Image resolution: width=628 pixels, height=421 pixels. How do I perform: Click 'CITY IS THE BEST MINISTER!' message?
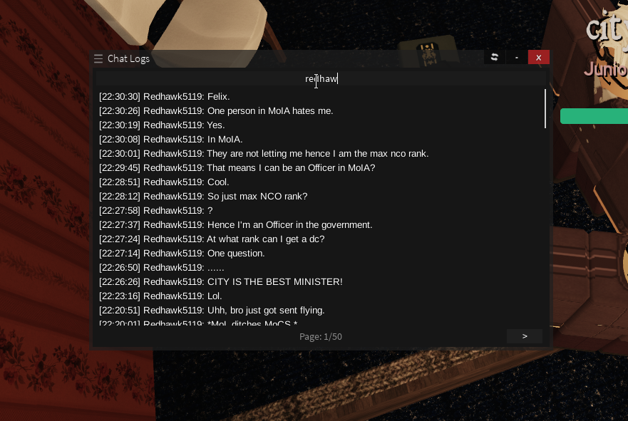point(221,281)
